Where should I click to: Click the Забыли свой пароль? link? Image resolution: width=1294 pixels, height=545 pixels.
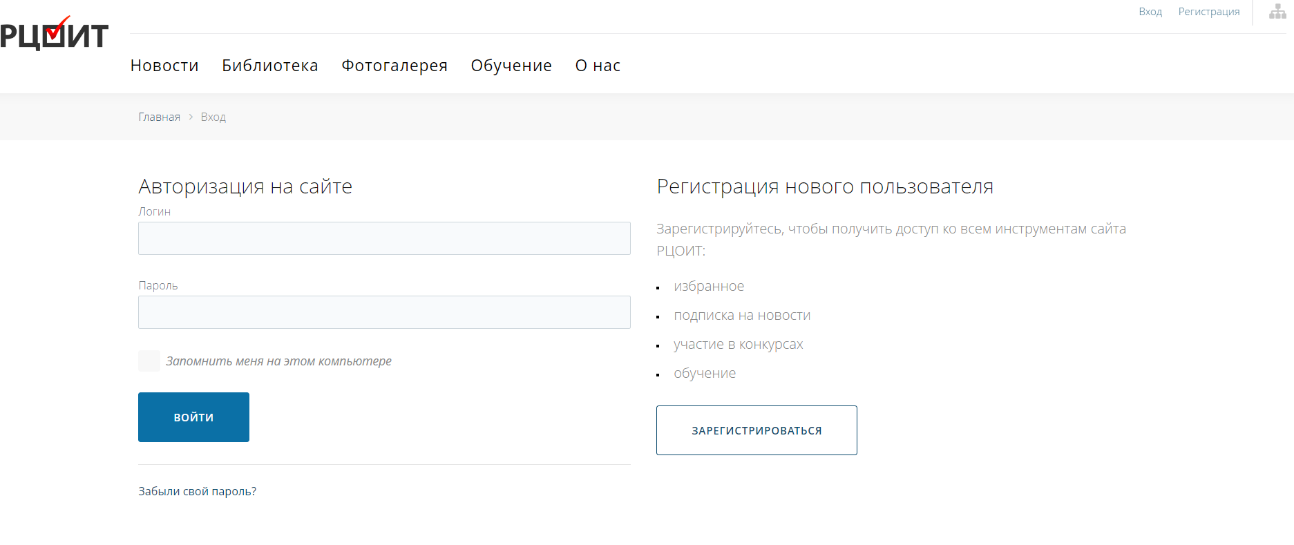(197, 491)
